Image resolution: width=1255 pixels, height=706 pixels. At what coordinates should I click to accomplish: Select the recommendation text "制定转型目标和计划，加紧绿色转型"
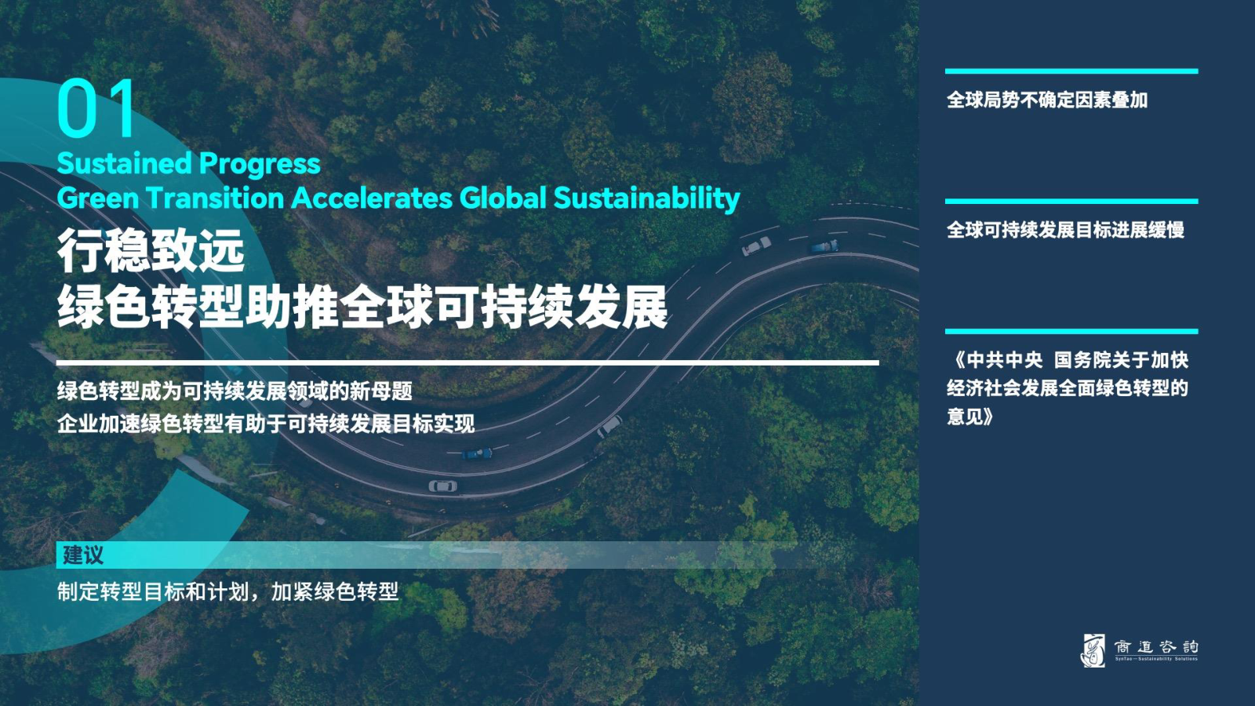(x=227, y=591)
